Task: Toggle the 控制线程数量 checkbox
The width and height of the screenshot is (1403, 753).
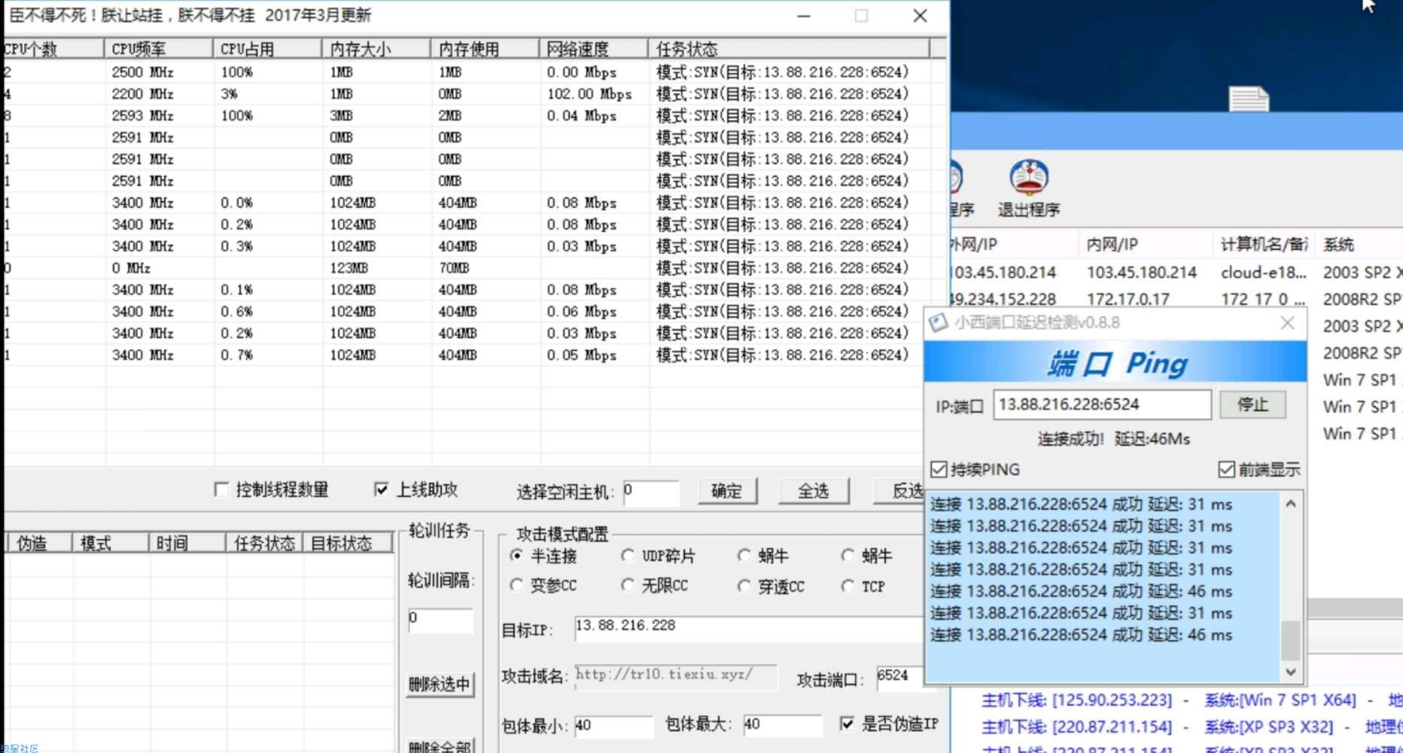Action: (x=221, y=489)
